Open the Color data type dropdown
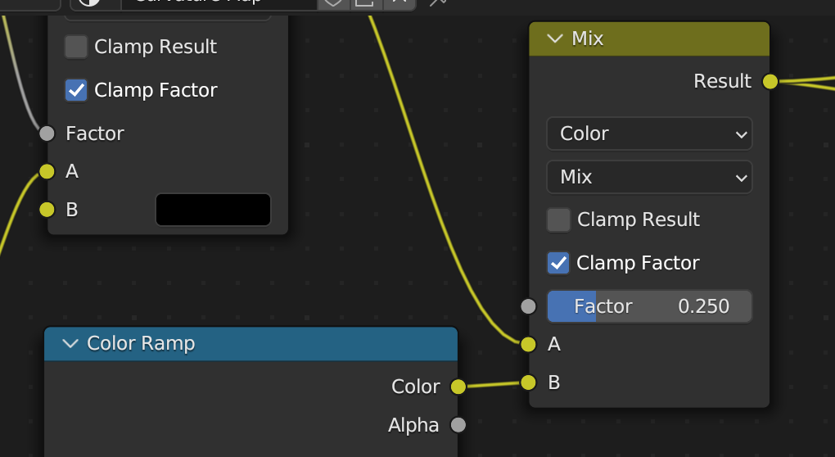The height and width of the screenshot is (457, 835). pos(648,133)
